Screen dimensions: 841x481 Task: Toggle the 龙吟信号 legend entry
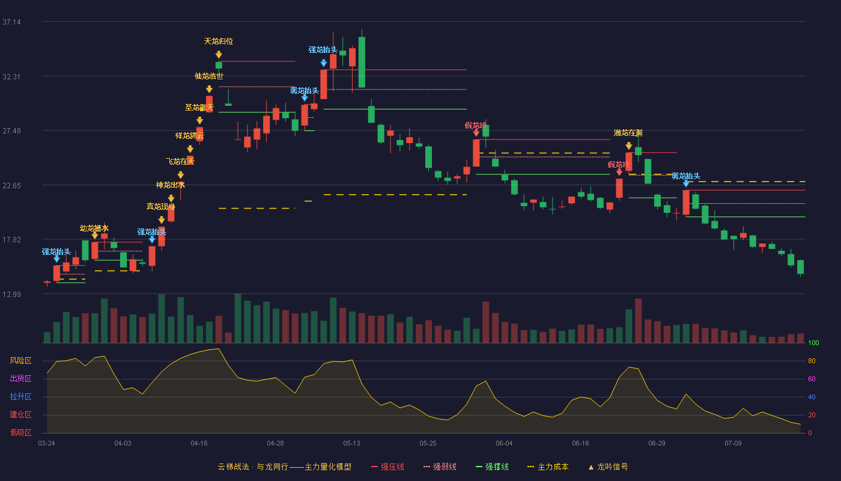click(x=608, y=467)
